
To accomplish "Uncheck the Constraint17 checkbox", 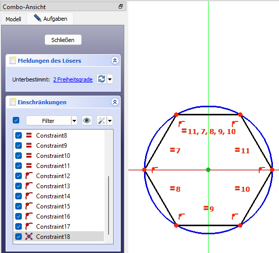I will pos(18,227).
